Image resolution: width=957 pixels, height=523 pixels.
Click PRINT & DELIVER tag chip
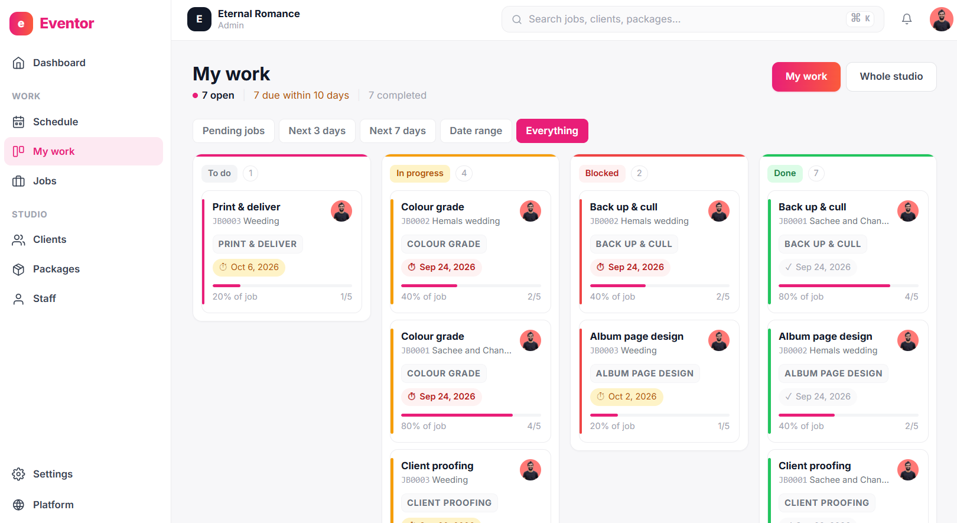(x=258, y=244)
